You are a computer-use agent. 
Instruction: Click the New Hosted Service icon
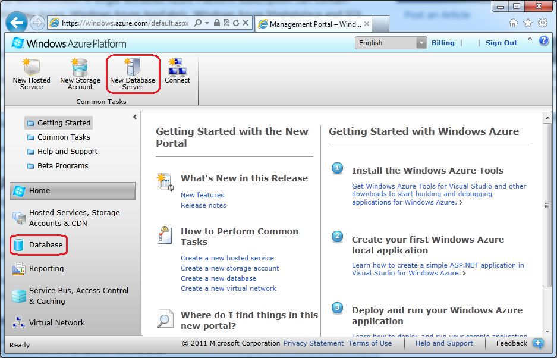[x=32, y=67]
